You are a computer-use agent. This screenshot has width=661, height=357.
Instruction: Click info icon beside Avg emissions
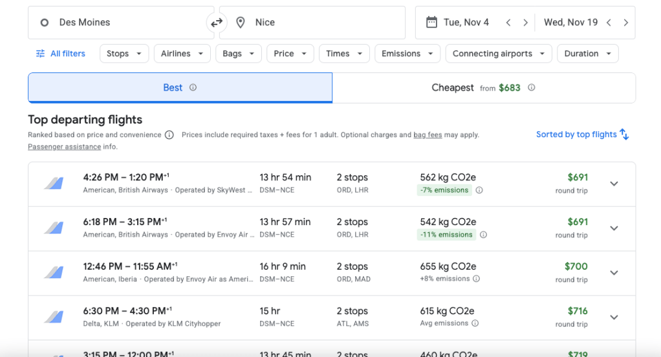pyautogui.click(x=475, y=323)
